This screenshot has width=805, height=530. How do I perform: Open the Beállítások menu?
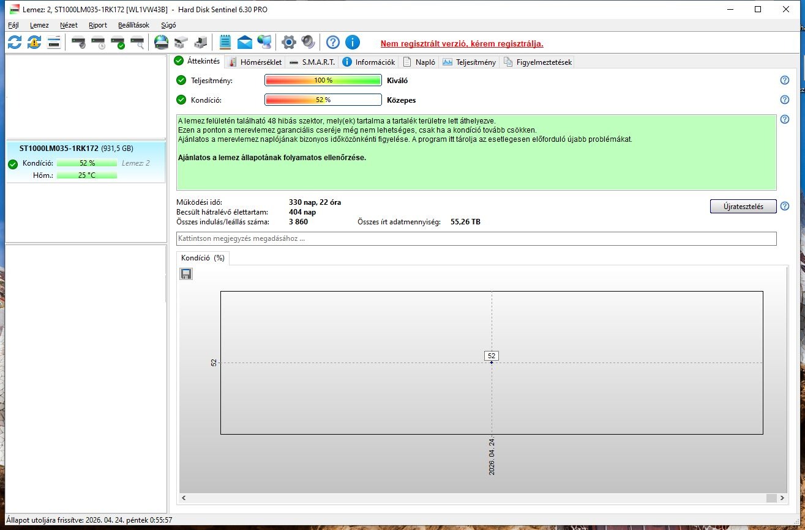tap(133, 25)
